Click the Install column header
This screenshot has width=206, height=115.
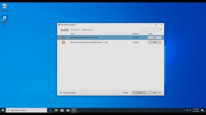pos(150,34)
